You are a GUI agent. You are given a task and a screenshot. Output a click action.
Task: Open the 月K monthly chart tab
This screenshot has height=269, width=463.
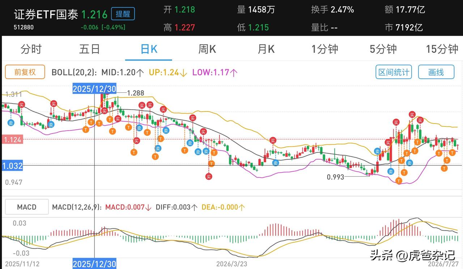click(266, 49)
